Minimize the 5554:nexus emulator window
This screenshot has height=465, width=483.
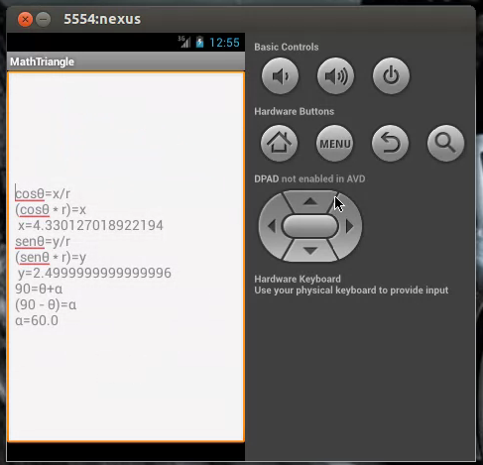[x=44, y=19]
